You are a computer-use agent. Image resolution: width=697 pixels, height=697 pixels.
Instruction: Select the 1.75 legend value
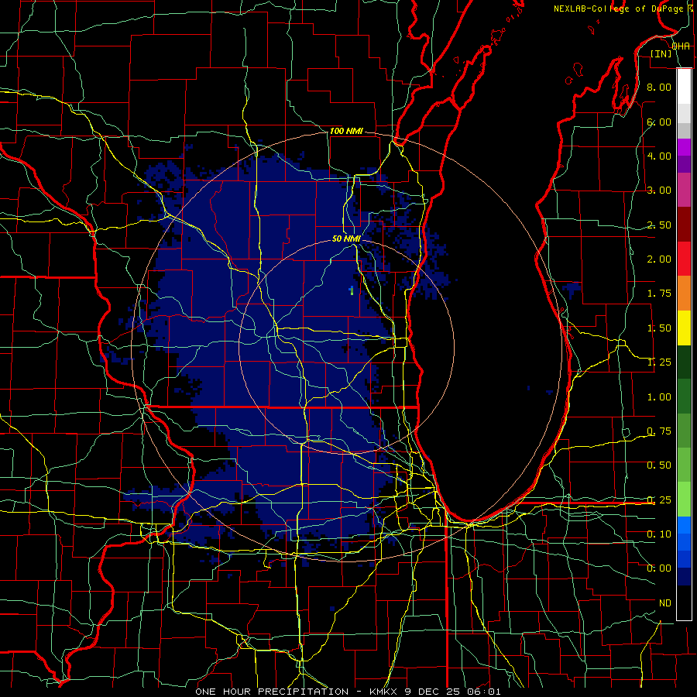tap(659, 294)
